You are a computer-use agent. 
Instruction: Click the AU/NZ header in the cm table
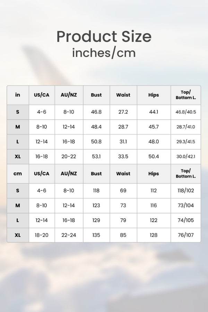[x=69, y=174]
